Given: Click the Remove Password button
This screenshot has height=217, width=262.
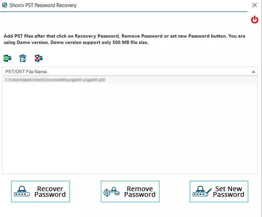Looking at the screenshot, I should click(x=130, y=191).
